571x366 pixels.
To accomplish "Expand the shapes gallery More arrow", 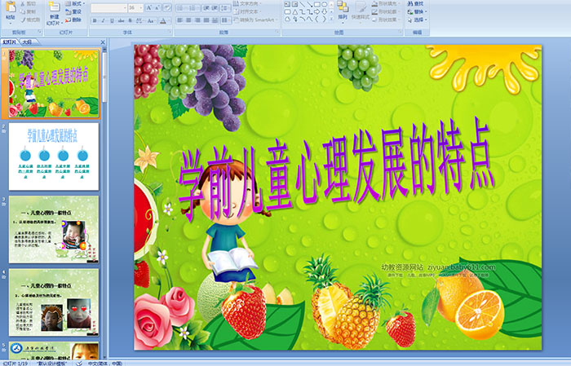I will pyautogui.click(x=331, y=19).
